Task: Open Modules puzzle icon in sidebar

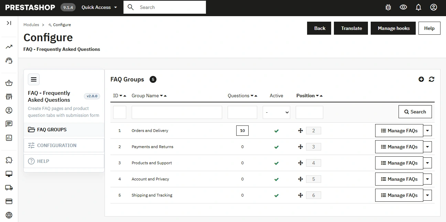Action: (x=9, y=160)
